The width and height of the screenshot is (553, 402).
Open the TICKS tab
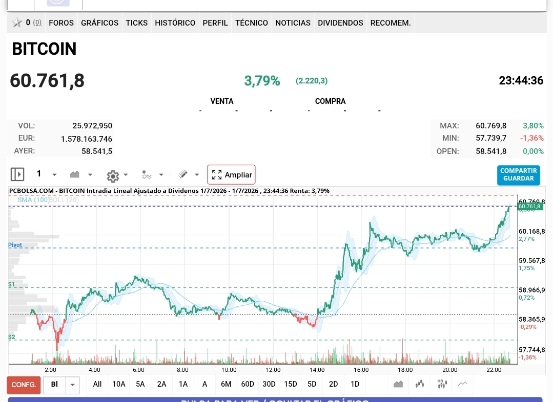137,23
